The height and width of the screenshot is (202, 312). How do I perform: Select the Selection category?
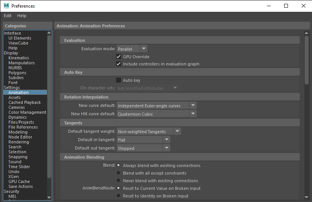[17, 152]
